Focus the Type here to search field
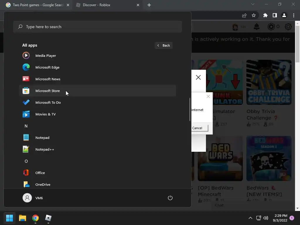Screen dimensions: 300x225 click(x=98, y=27)
